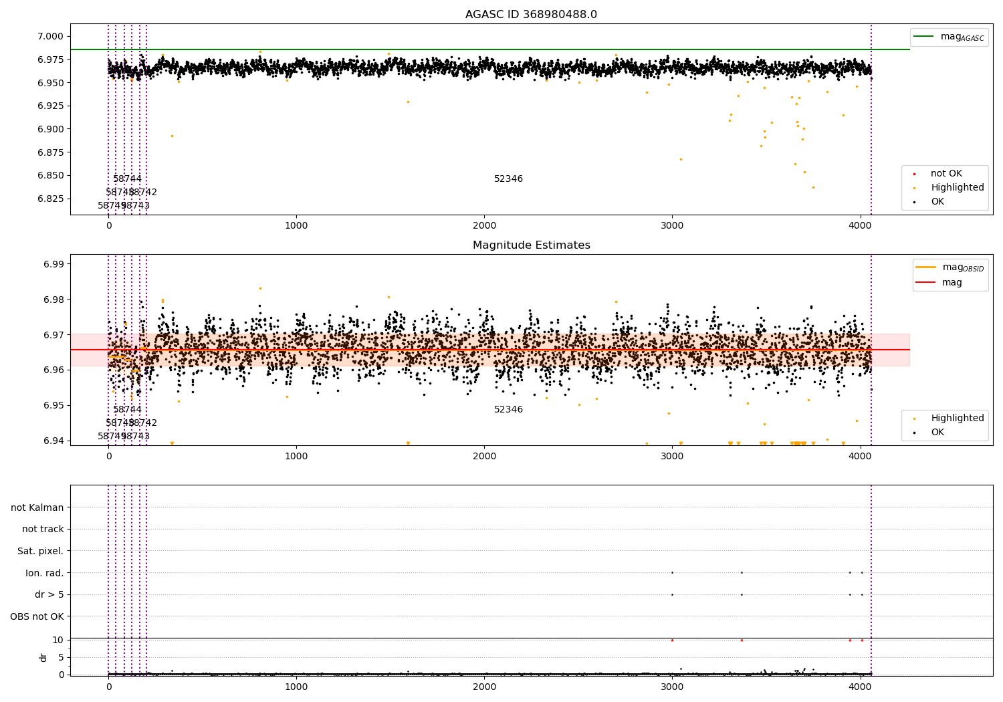Viewport: 1003px width, 702px height.
Task: Click the 2000 x-tick under the top plot
Action: (x=484, y=226)
